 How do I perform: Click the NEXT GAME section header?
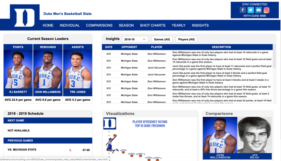pos(48,120)
